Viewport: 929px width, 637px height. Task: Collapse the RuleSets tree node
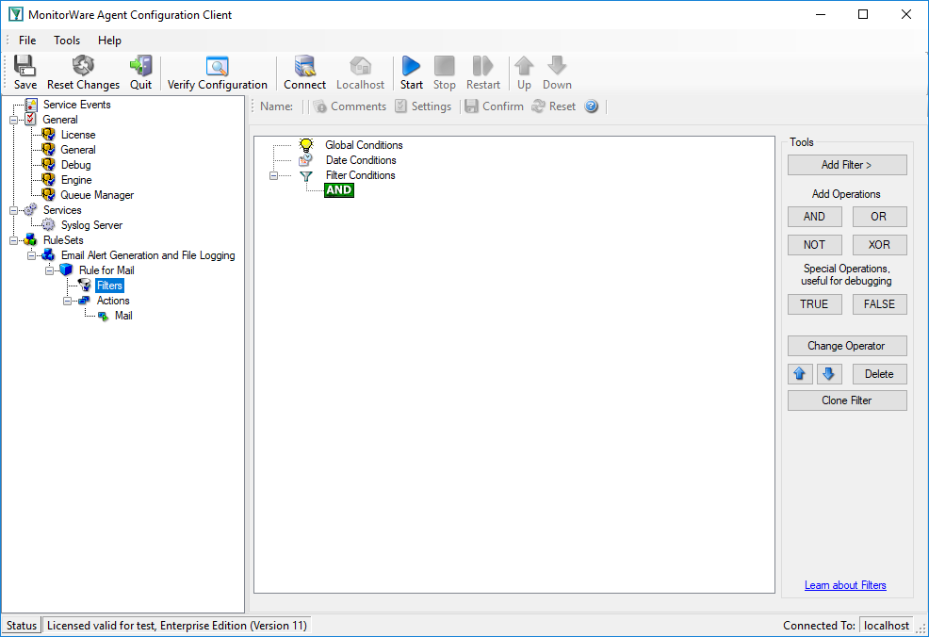13,240
